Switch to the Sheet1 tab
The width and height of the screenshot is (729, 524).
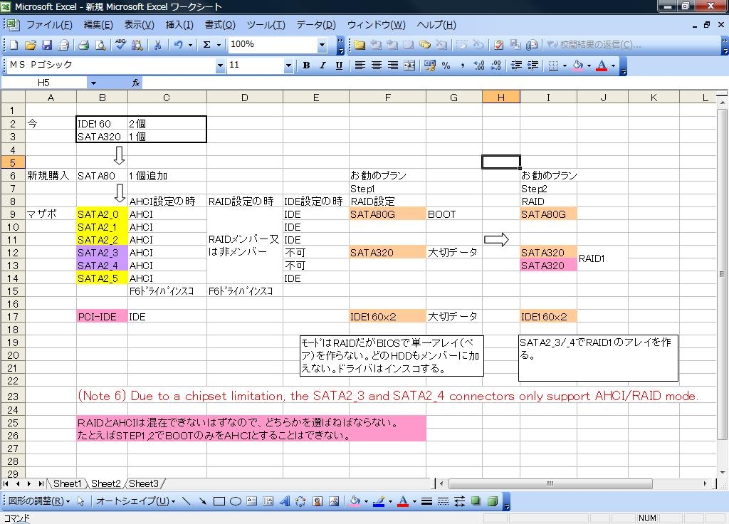click(x=67, y=484)
